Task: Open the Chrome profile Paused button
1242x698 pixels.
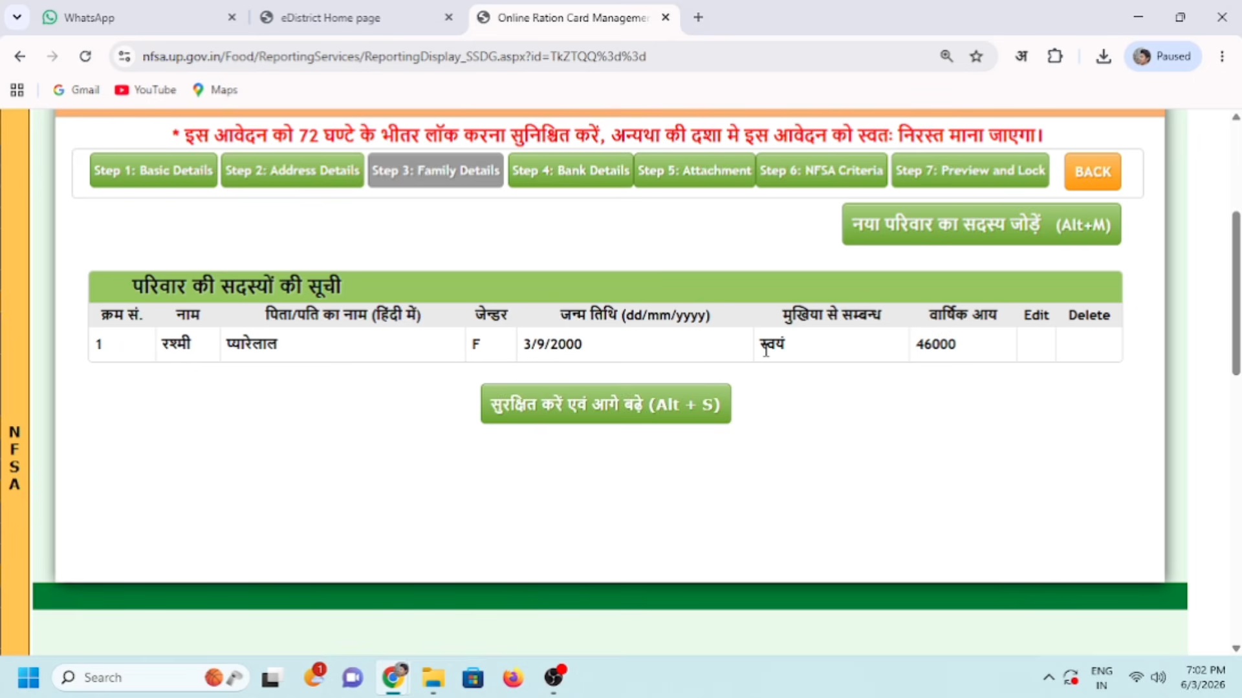Action: (1163, 56)
